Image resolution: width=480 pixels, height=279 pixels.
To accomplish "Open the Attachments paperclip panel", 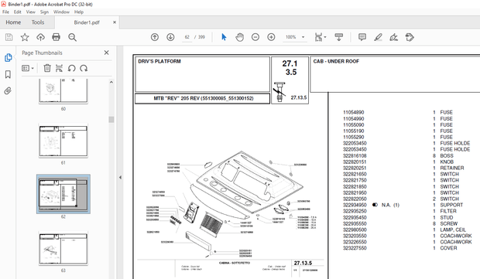I will click(x=8, y=90).
